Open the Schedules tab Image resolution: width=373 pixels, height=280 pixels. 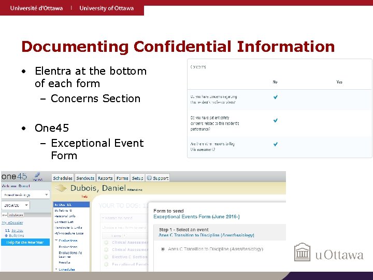[63, 178]
